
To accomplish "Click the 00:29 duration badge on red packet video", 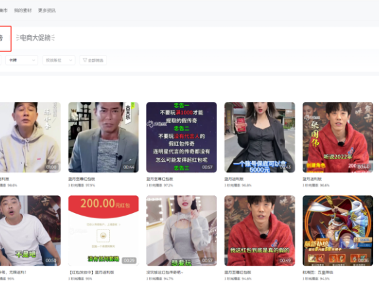I will click(x=129, y=260).
